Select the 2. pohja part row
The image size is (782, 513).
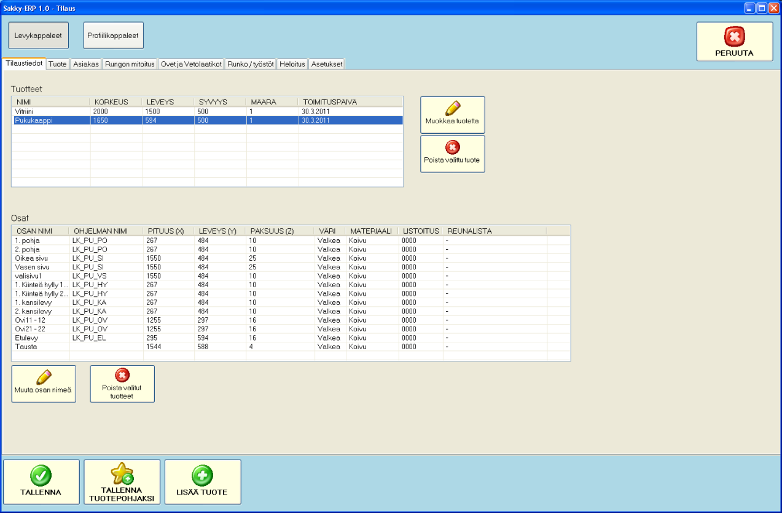291,249
